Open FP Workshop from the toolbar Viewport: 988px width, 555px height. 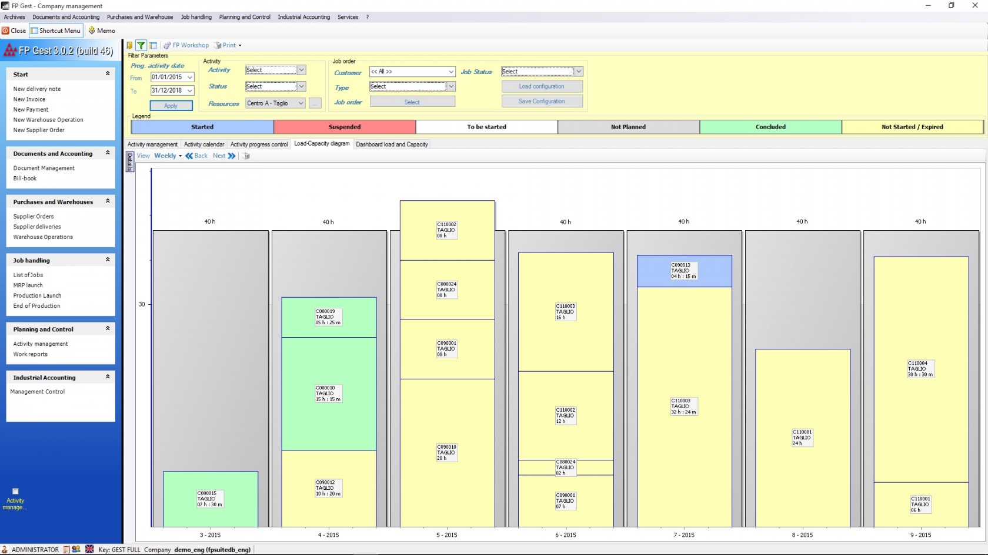coord(186,45)
